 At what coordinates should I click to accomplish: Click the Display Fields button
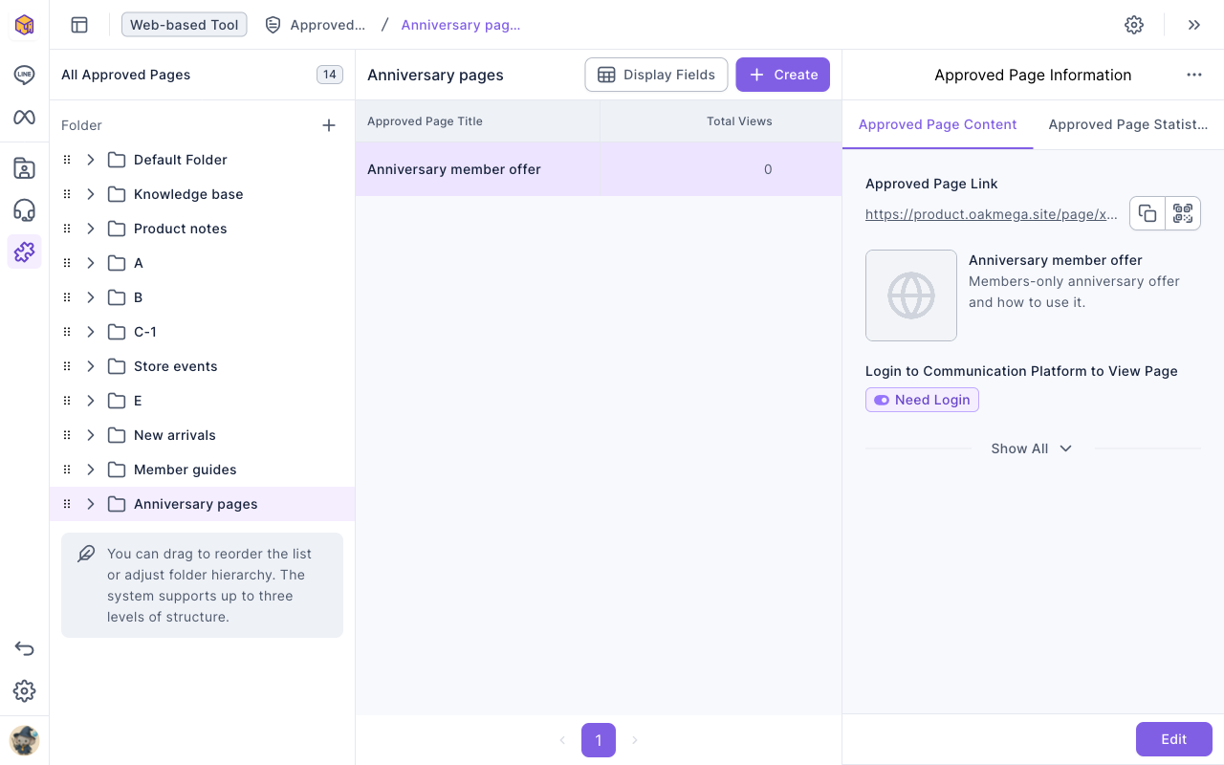tap(656, 75)
